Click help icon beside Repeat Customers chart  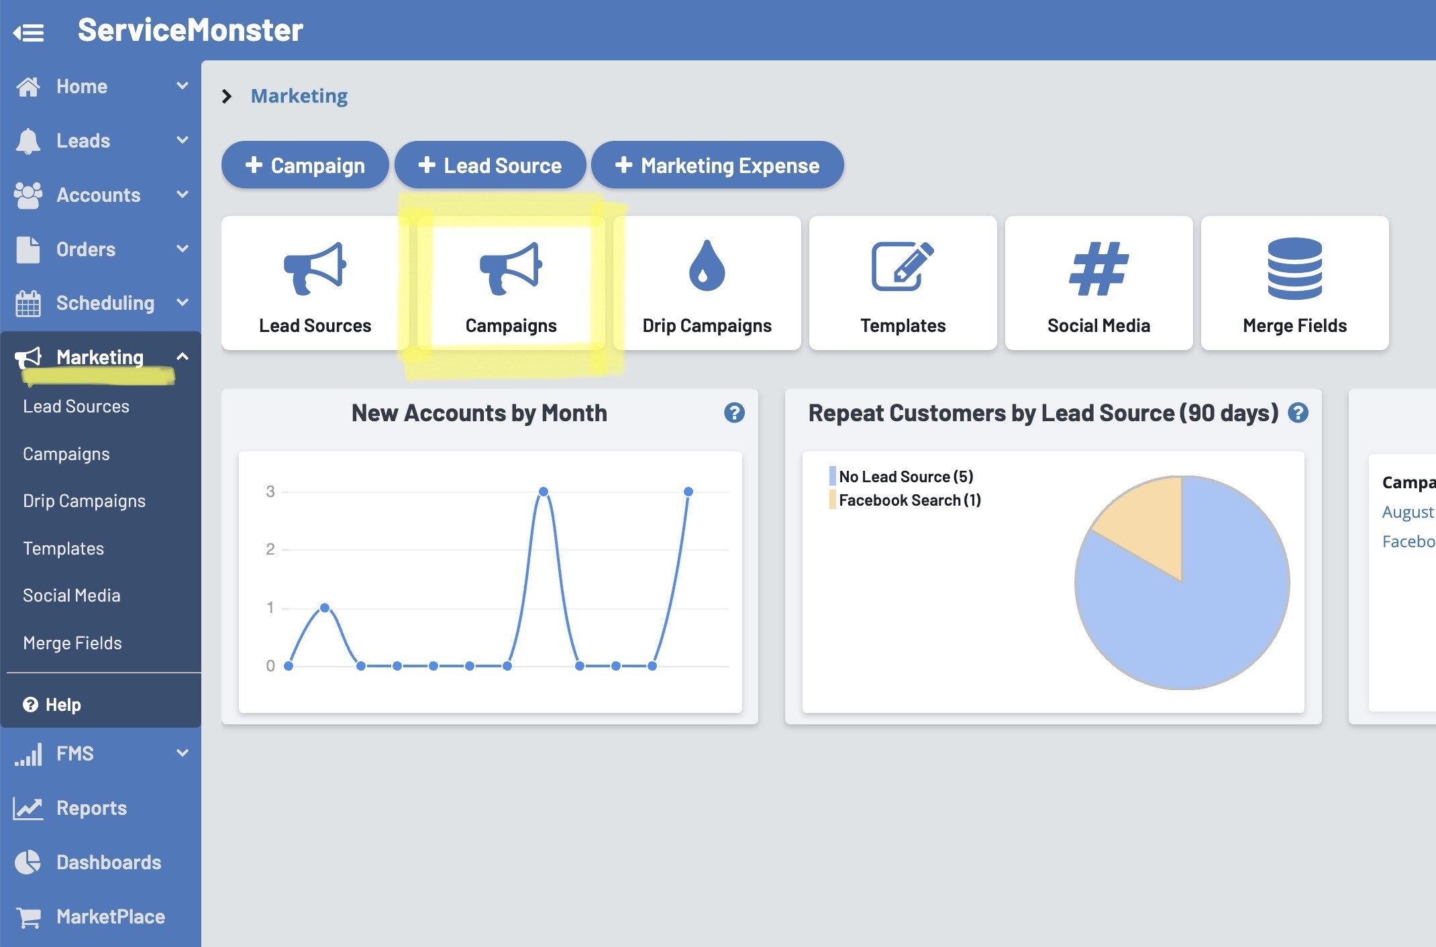[x=1298, y=412]
